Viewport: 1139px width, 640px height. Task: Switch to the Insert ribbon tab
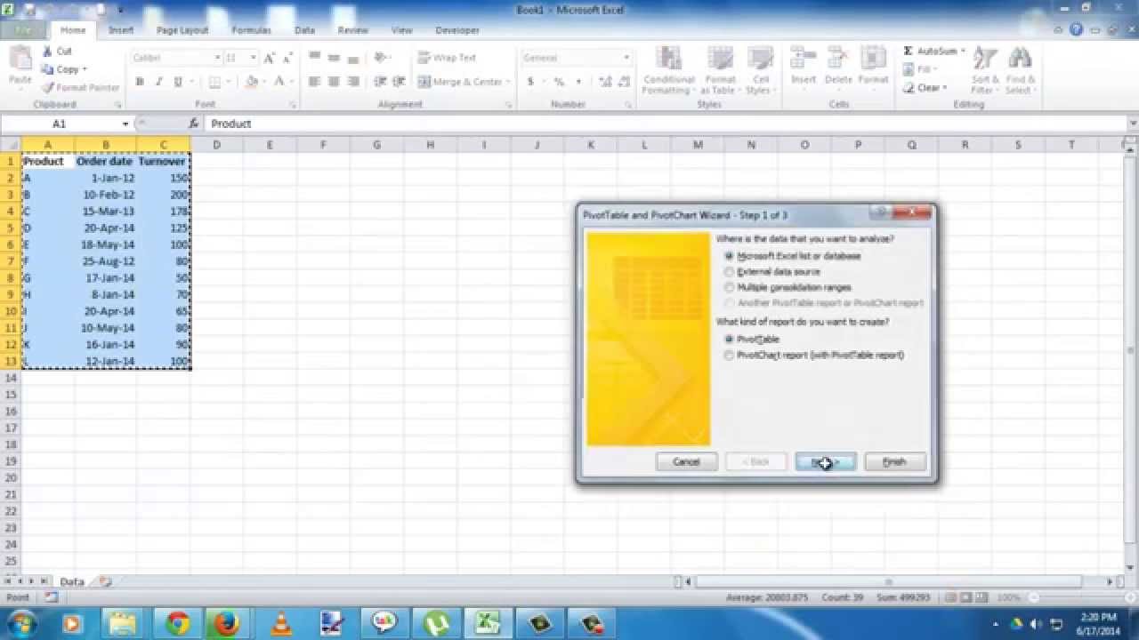121,30
